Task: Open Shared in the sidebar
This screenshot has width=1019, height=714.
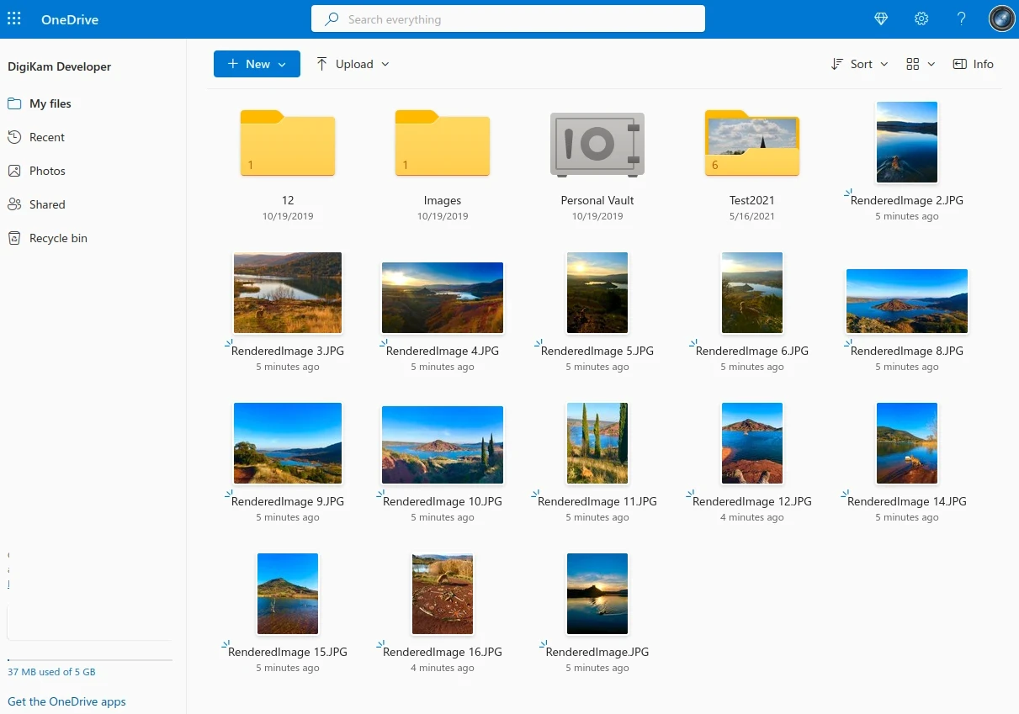Action: (x=47, y=204)
